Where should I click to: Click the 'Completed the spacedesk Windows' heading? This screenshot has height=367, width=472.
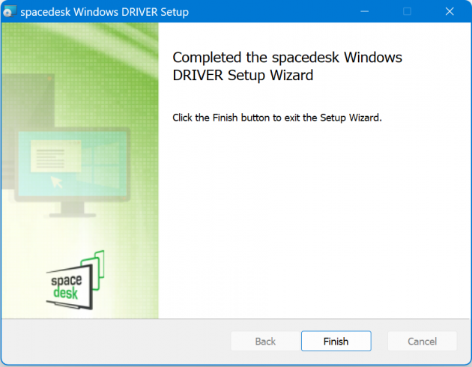(287, 58)
